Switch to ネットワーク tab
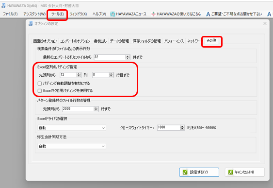Screen dimensions: 273x188 (194, 41)
